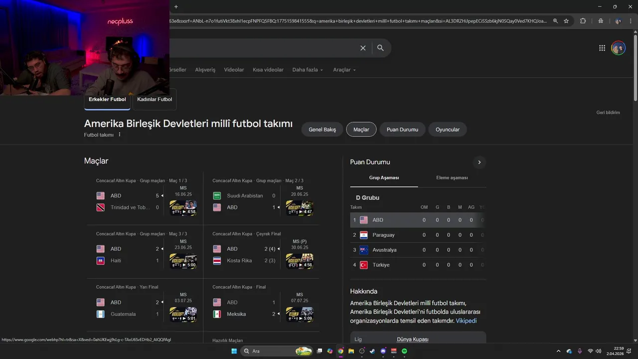Open Kosta Rika team name
Image resolution: width=638 pixels, height=359 pixels.
[239, 261]
